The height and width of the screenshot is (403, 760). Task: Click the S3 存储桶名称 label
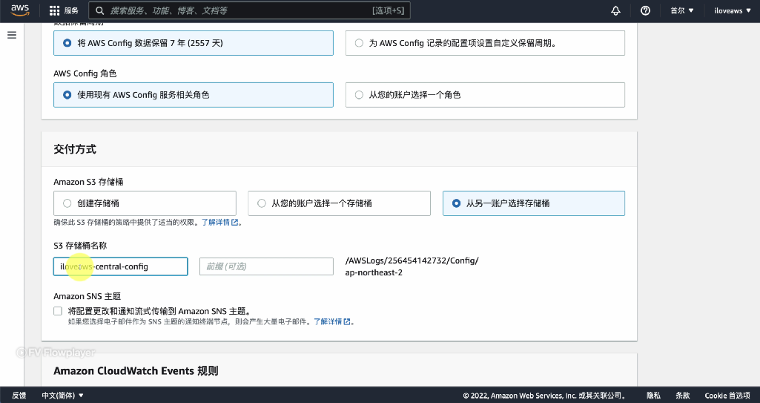[x=80, y=246]
